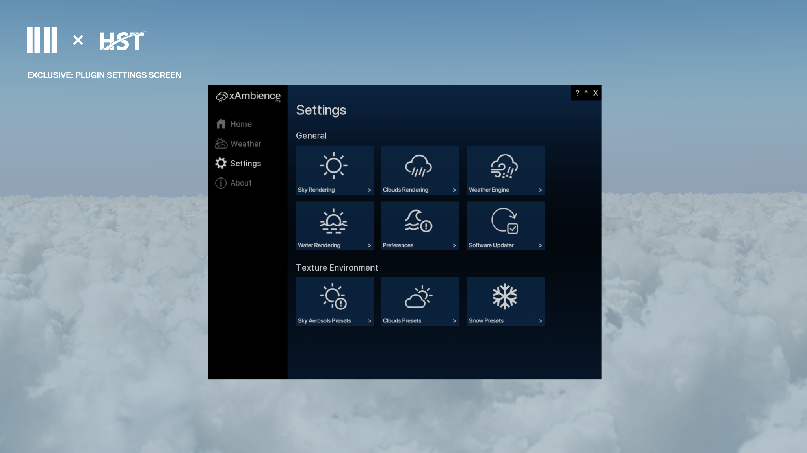Open Clouds Rendering rain cloud icon
807x453 pixels.
click(418, 166)
